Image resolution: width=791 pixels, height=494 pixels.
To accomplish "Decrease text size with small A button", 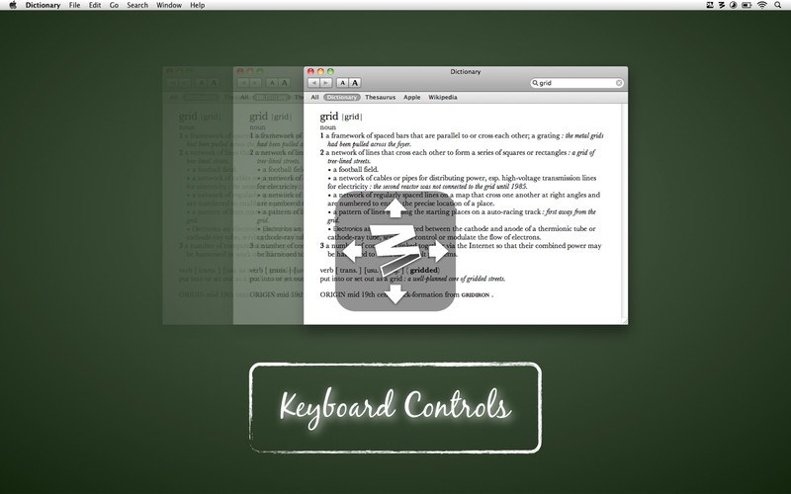I will (x=344, y=83).
